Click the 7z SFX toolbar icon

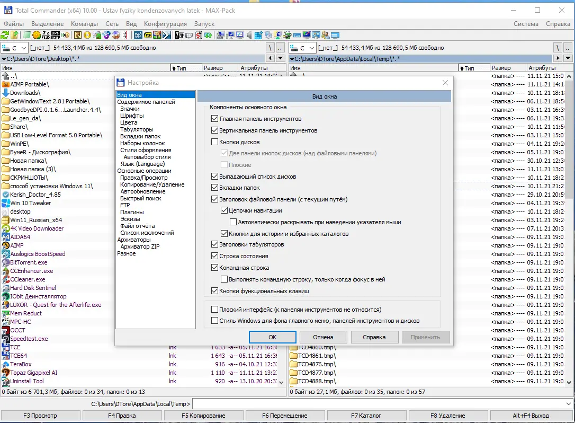pyautogui.click(x=46, y=36)
